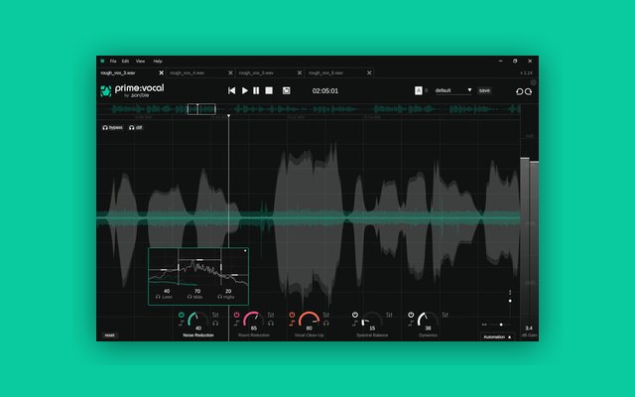
Task: Adjust the Spectral Balance knob
Action: [x=372, y=319]
